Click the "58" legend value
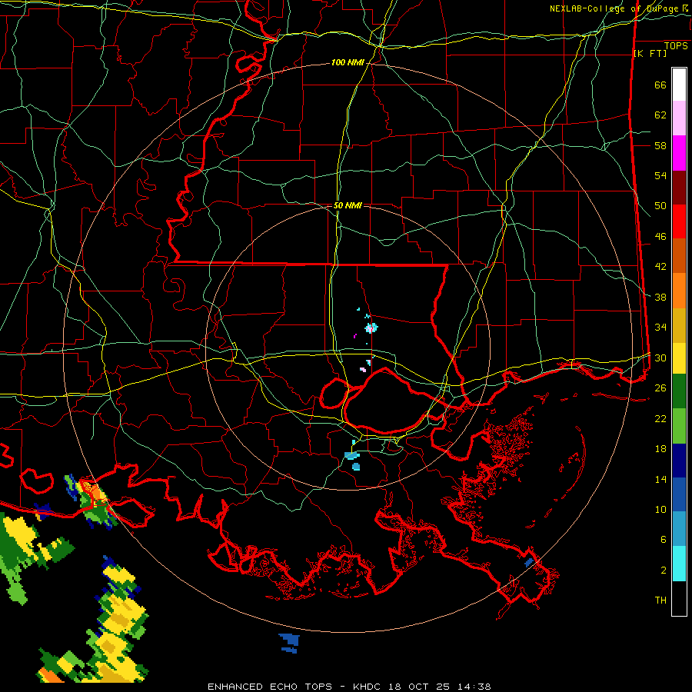This screenshot has height=692, width=692. pyautogui.click(x=660, y=145)
